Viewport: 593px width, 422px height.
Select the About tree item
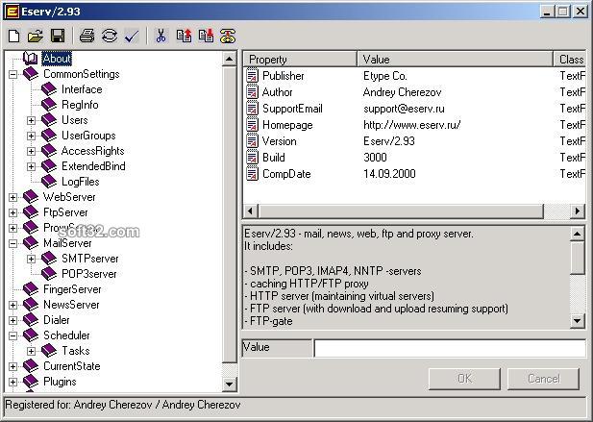click(x=57, y=59)
